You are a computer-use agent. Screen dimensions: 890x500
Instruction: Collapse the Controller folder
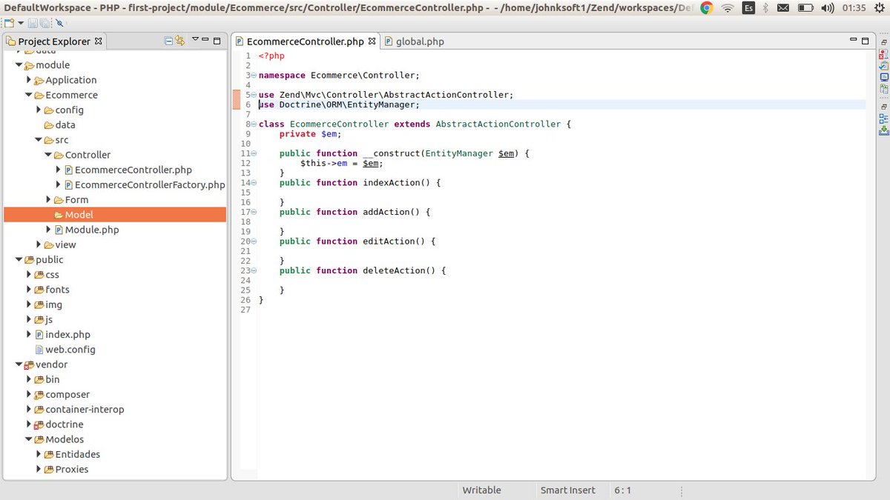click(48, 155)
